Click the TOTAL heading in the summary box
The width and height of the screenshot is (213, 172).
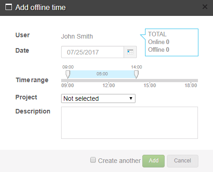pyautogui.click(x=157, y=34)
